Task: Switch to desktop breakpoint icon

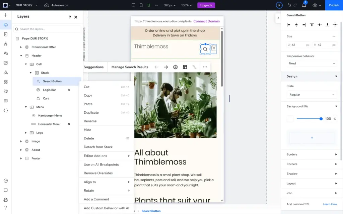Action: [x=133, y=5]
